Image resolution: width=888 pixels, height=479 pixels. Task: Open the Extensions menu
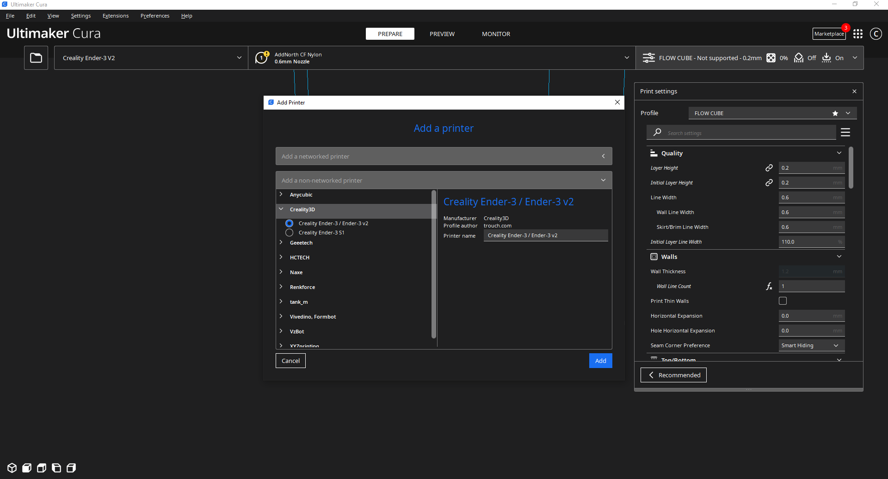(x=116, y=16)
